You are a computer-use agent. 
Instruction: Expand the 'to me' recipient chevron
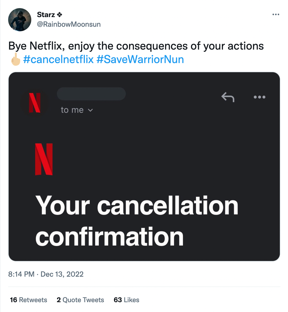click(91, 110)
